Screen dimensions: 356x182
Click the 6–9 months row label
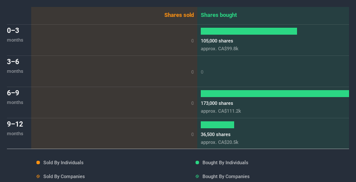[15, 97]
